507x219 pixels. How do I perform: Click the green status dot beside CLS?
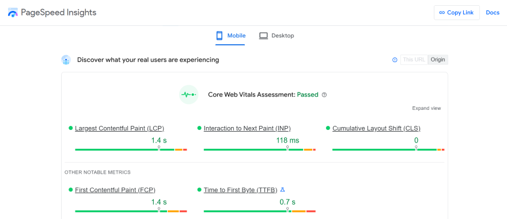point(328,128)
